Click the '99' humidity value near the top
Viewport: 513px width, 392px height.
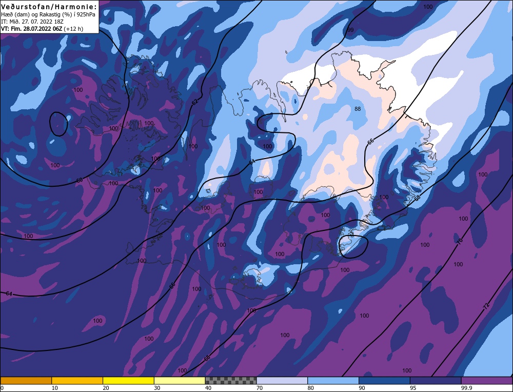[350, 30]
